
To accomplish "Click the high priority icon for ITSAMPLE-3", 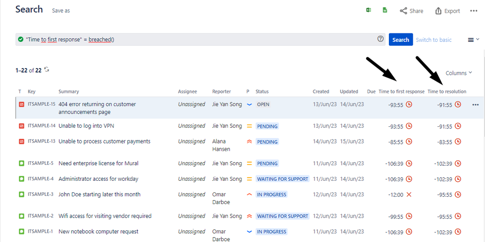I will [x=250, y=195].
